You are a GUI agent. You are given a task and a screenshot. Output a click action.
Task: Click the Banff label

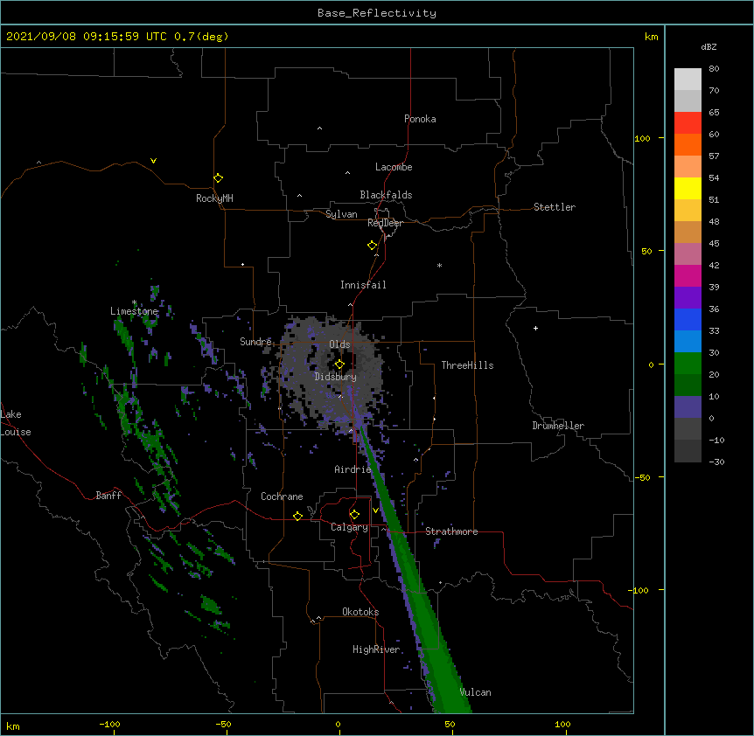click(108, 496)
